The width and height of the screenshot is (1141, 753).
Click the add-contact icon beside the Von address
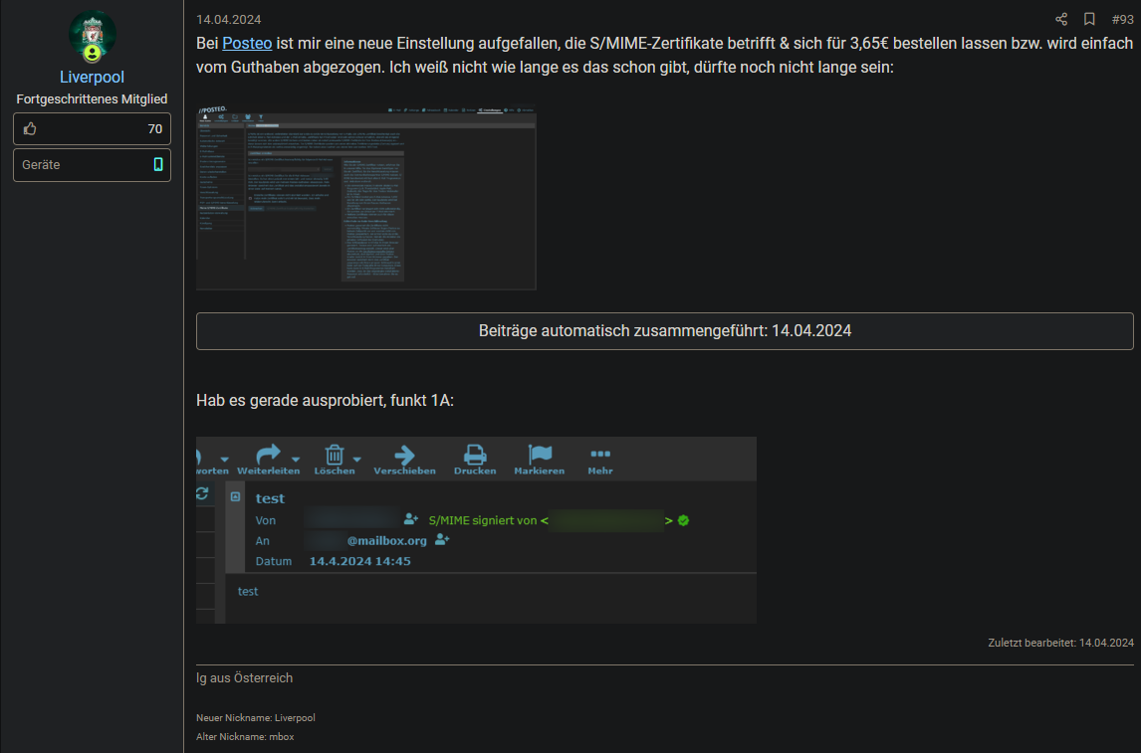pyautogui.click(x=411, y=519)
